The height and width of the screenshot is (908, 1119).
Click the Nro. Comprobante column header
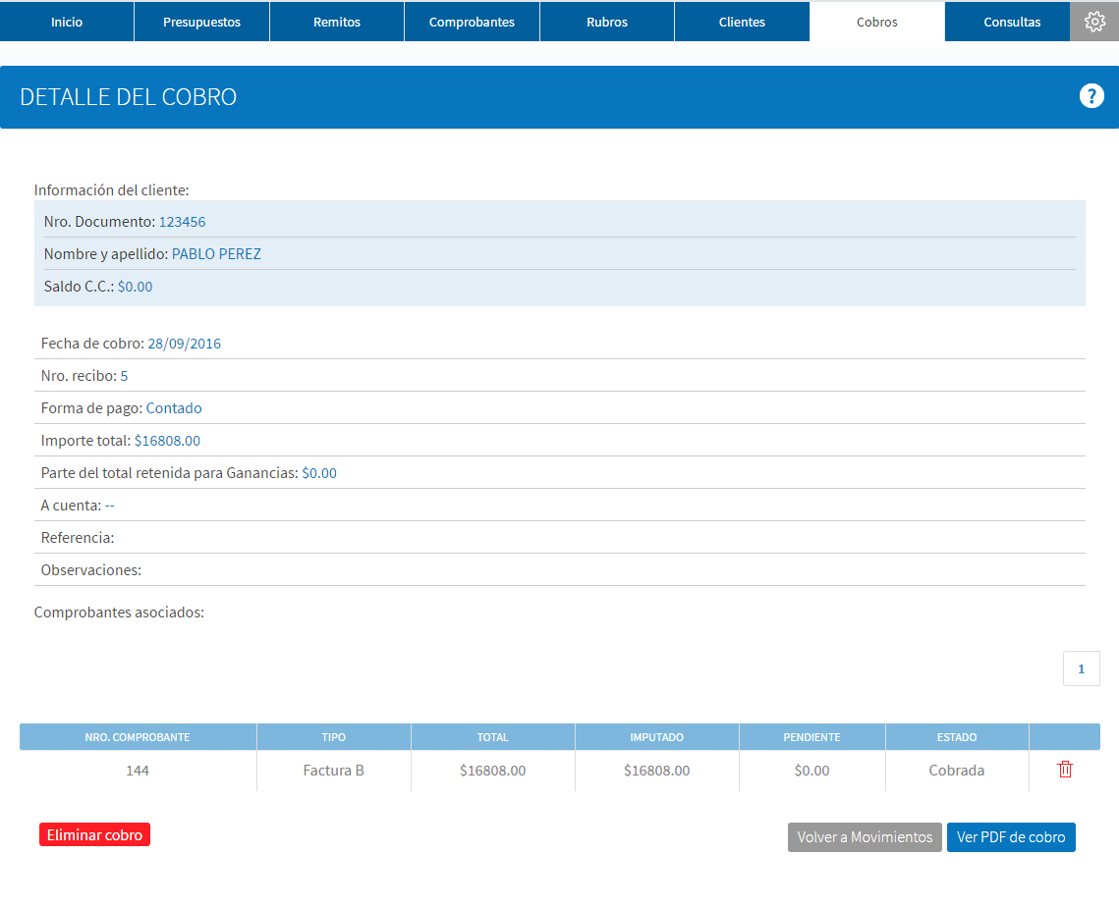(138, 737)
